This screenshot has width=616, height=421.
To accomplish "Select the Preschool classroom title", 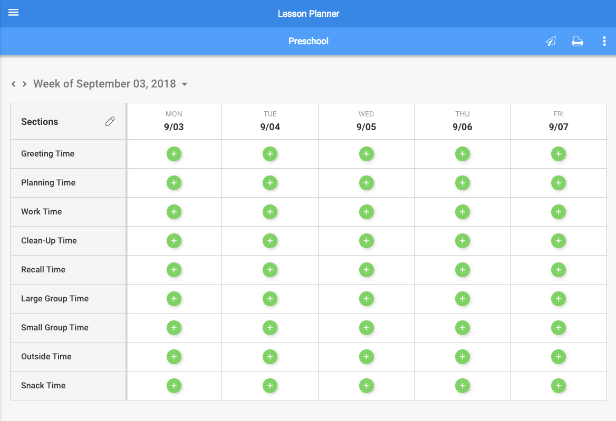I will tap(309, 41).
